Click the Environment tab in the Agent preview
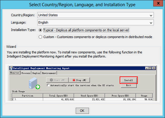Screen dimensions: 165x118 click(x=49, y=73)
